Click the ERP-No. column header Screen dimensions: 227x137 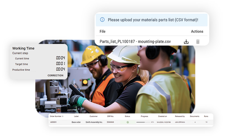(x=110, y=116)
